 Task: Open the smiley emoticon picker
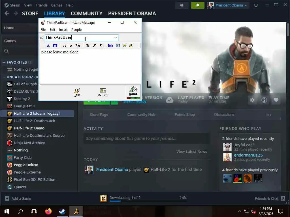pyautogui.click(x=131, y=45)
